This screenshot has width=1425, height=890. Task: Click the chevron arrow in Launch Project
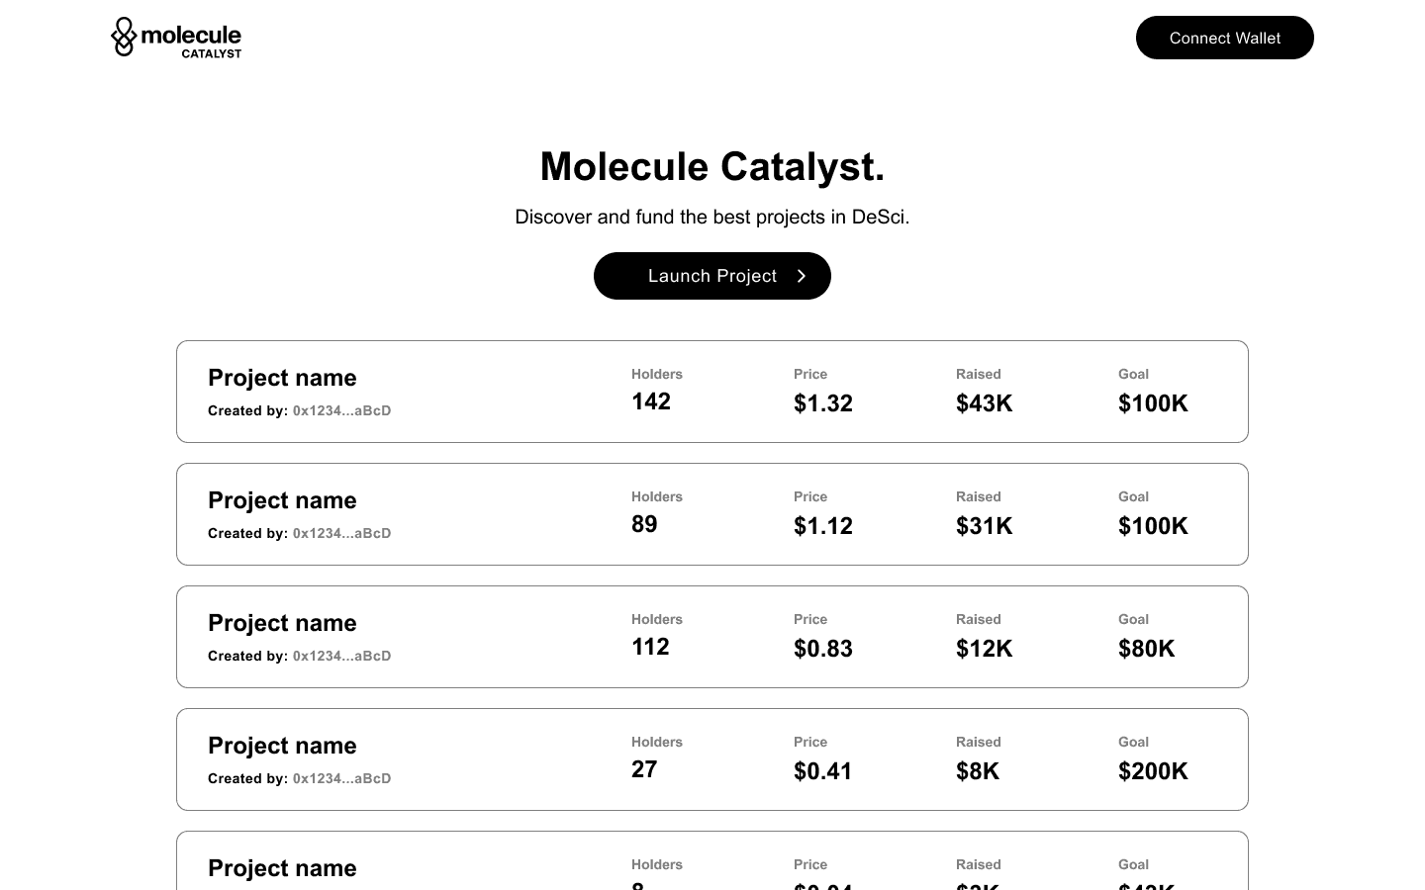(x=802, y=276)
